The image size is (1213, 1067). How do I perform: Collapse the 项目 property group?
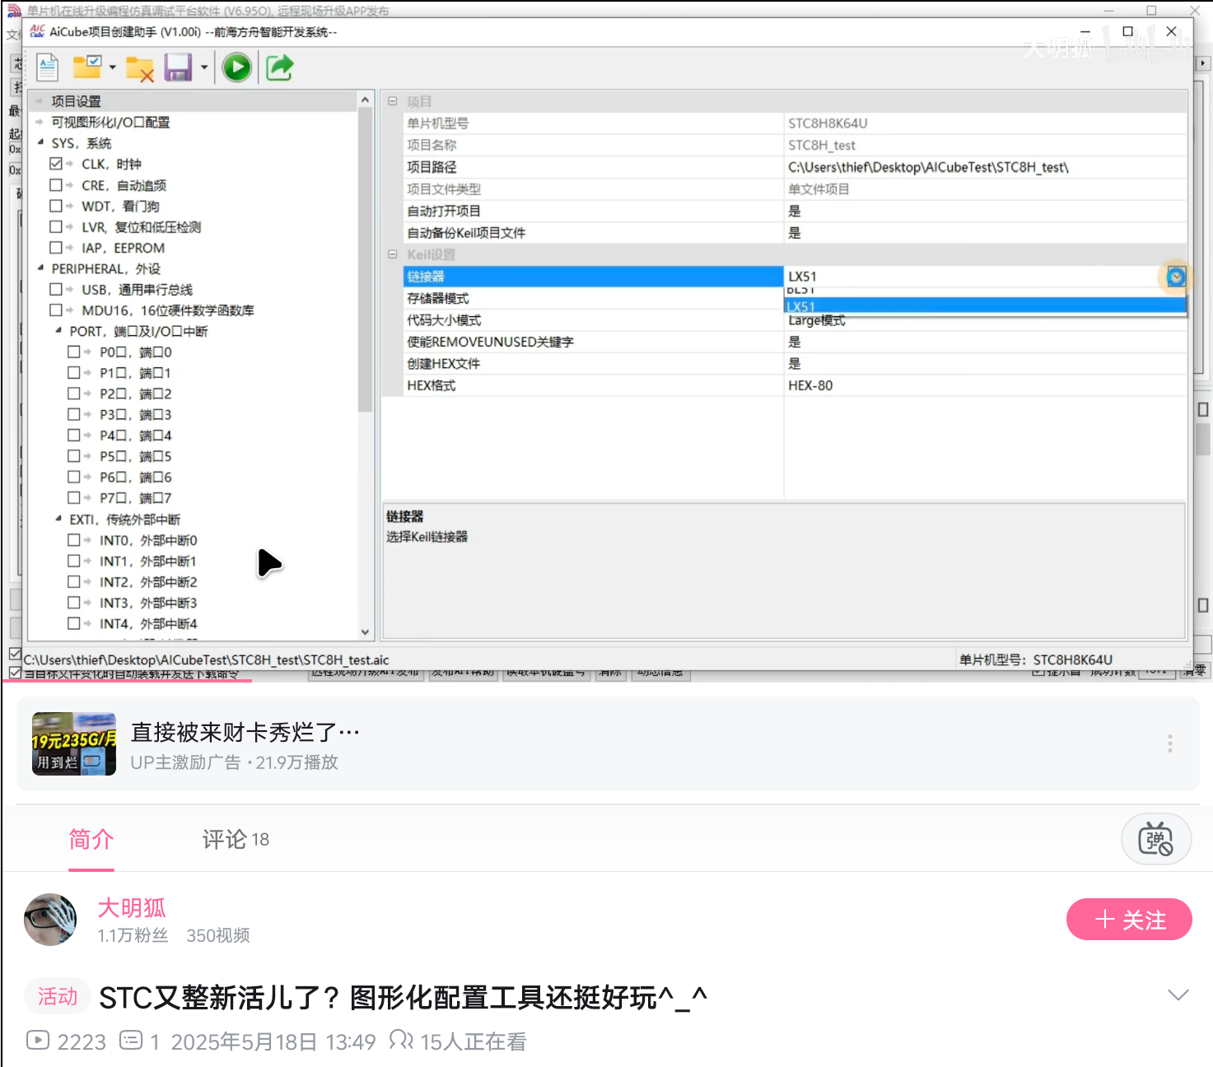point(393,101)
